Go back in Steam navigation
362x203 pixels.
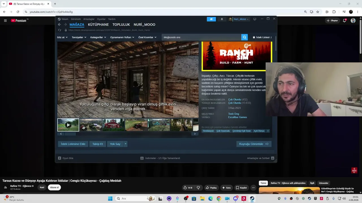coord(59,25)
